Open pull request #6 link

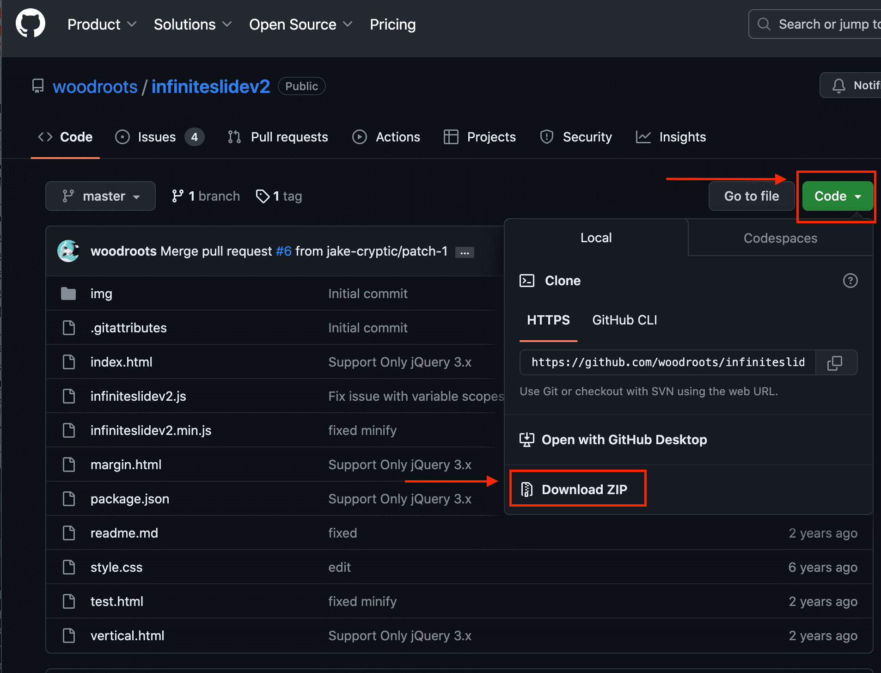[283, 251]
